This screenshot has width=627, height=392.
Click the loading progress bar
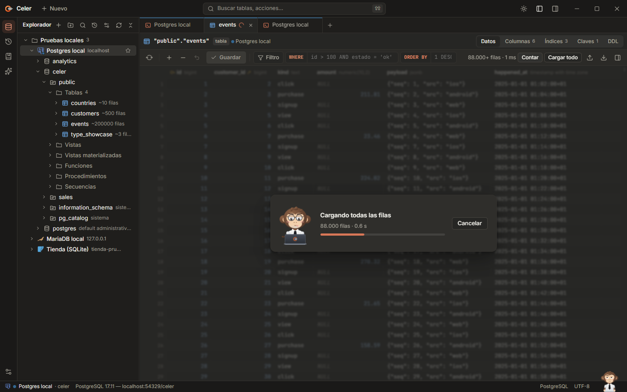point(382,235)
